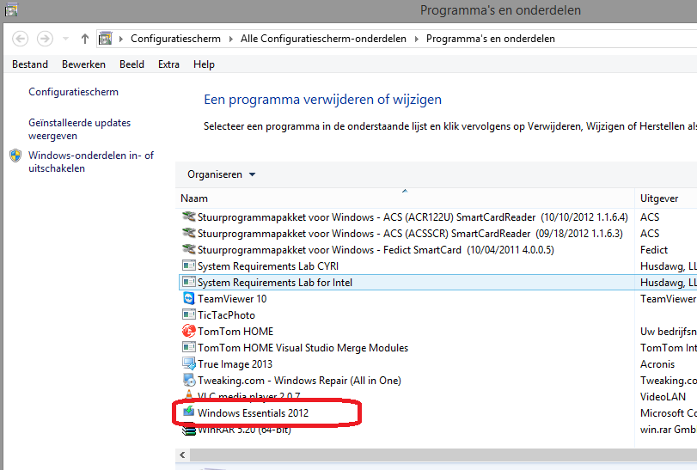Click the Back navigation arrow
This screenshot has height=470, width=697.
[20, 39]
